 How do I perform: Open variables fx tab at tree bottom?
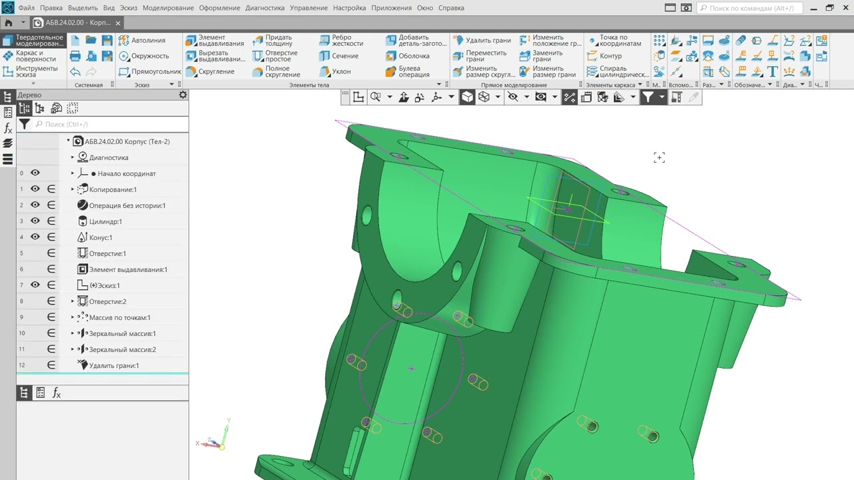pos(57,393)
